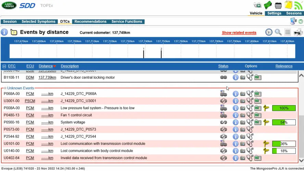This screenshot has width=304, height=171.
Task: Click the first-aid diagnostics icon in top bar
Action: (257, 5)
